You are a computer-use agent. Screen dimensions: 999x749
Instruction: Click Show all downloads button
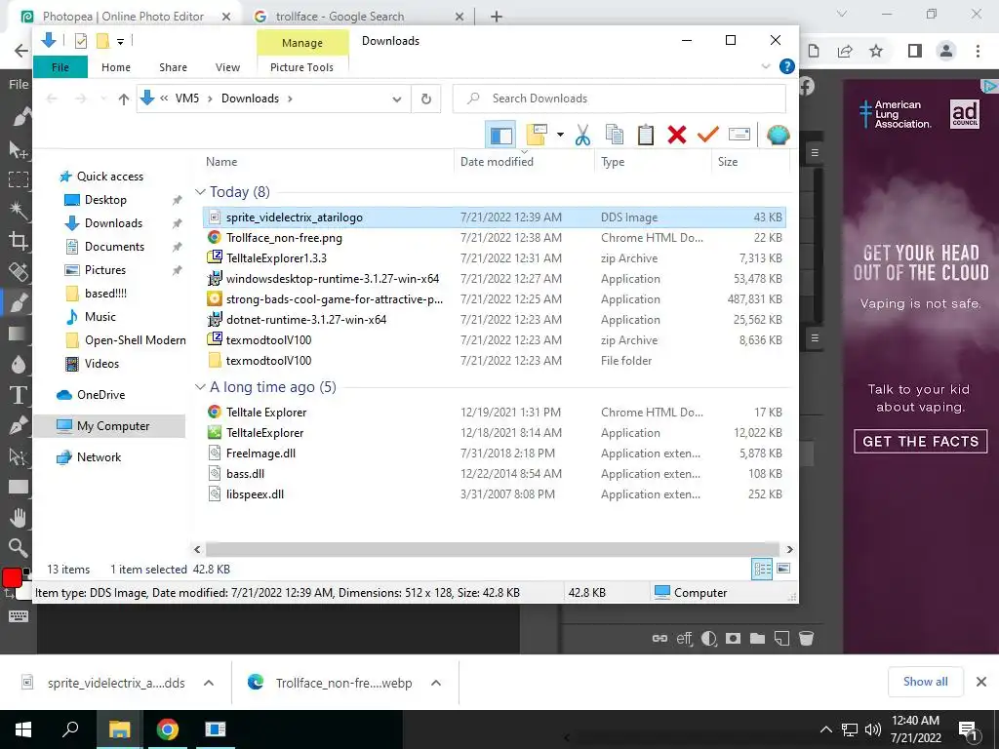pos(925,682)
